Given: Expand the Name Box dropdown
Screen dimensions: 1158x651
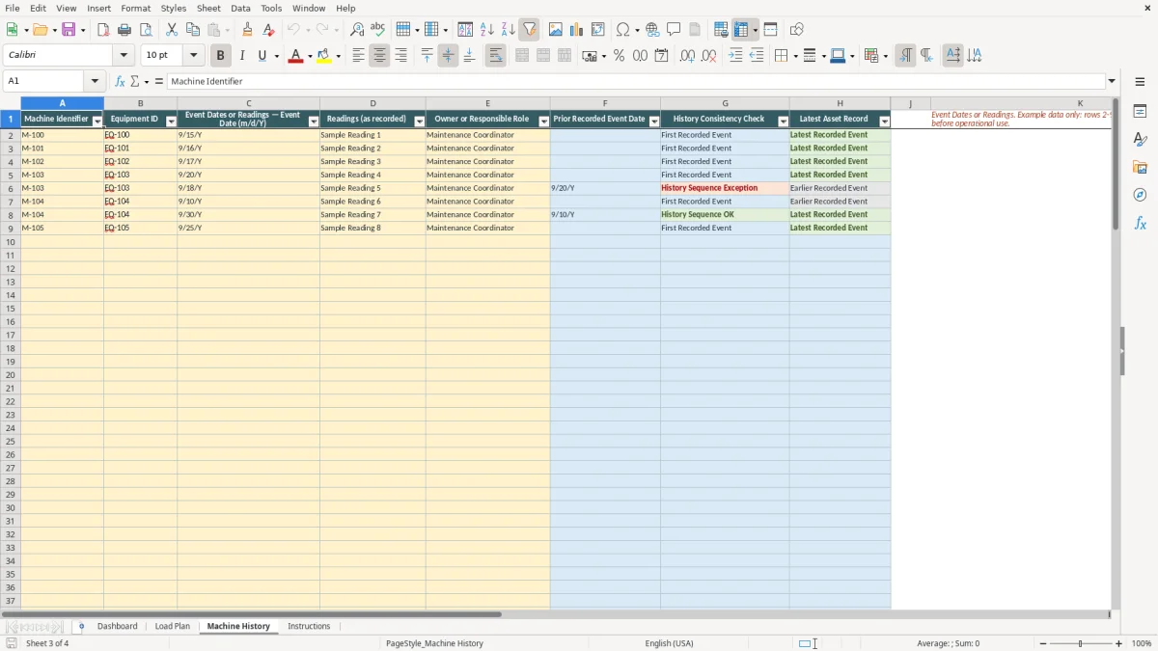Looking at the screenshot, I should [95, 82].
